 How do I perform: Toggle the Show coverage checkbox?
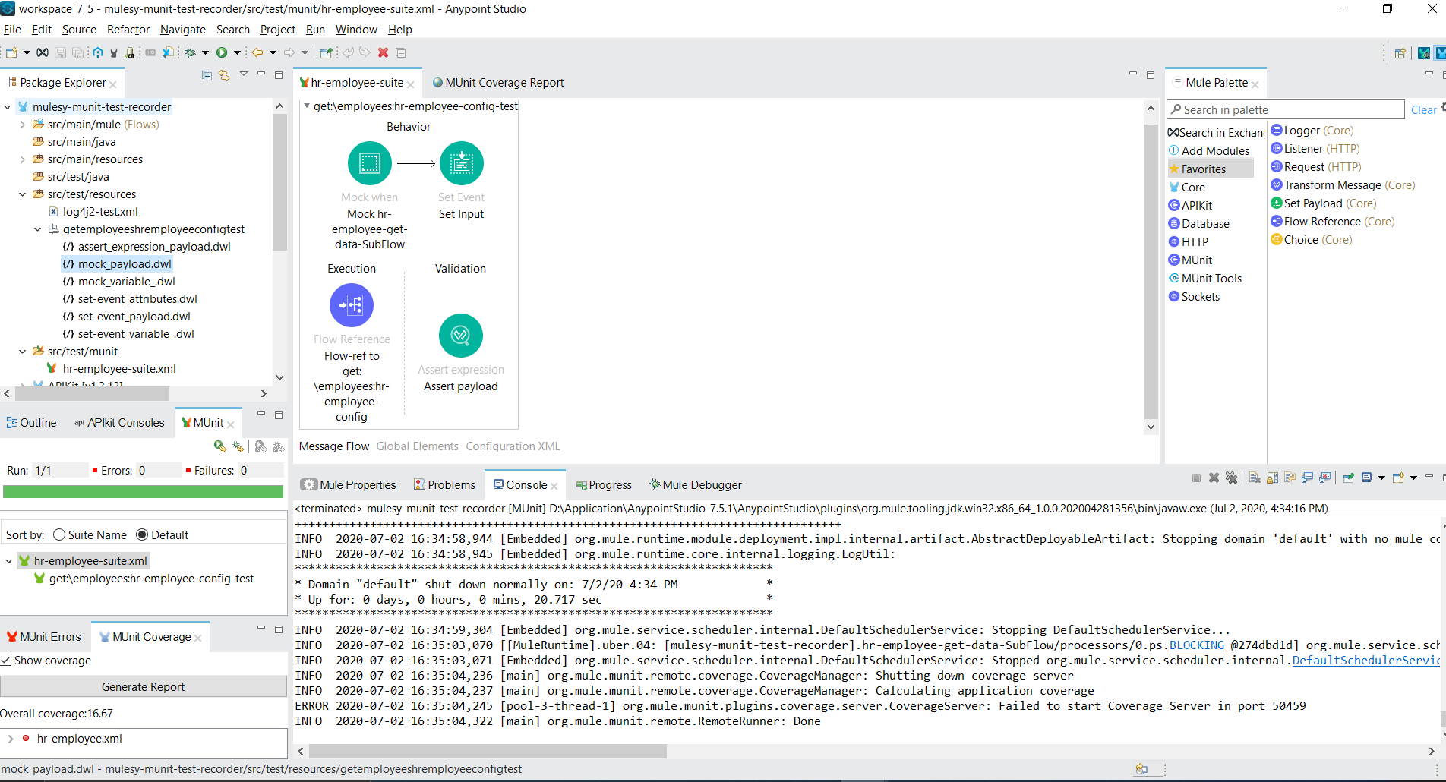pos(6,661)
